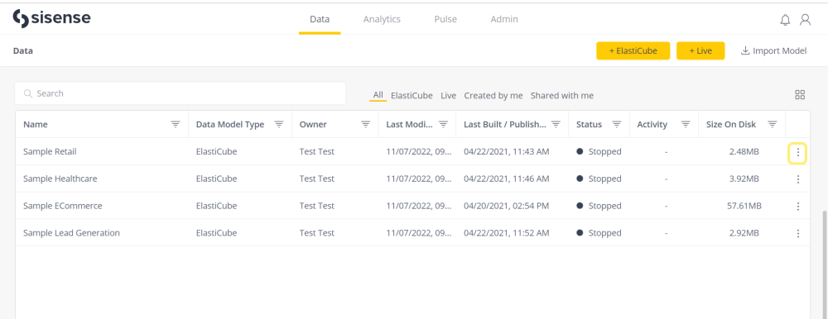Click the 04/22/2021, 11:46 AM date

pyautogui.click(x=507, y=179)
